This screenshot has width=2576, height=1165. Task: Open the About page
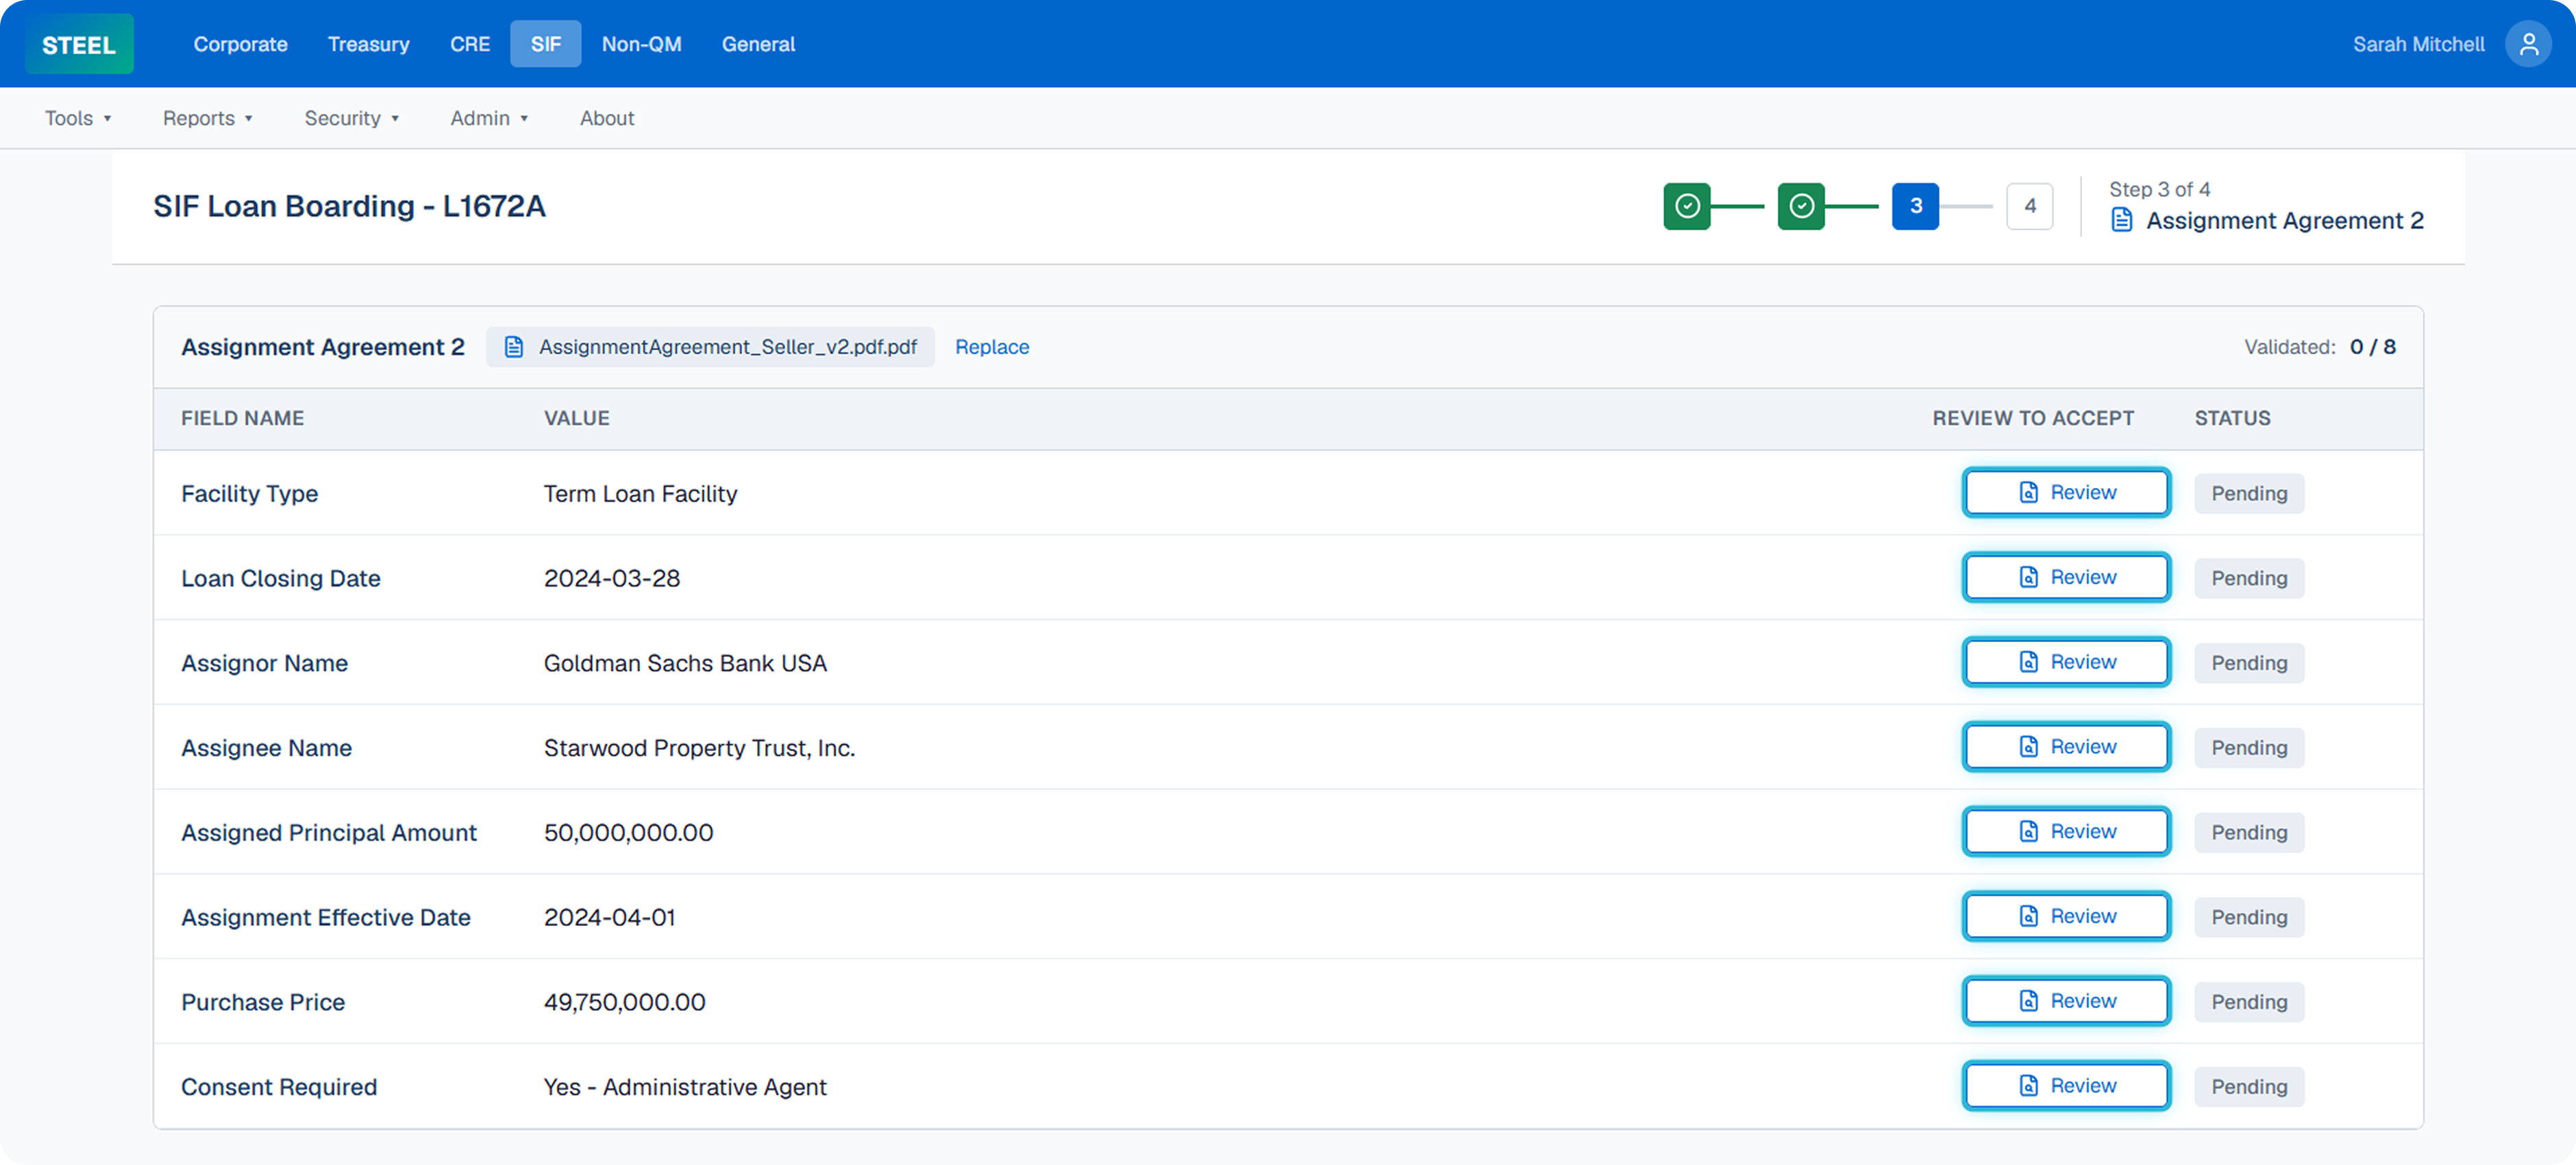pos(607,118)
